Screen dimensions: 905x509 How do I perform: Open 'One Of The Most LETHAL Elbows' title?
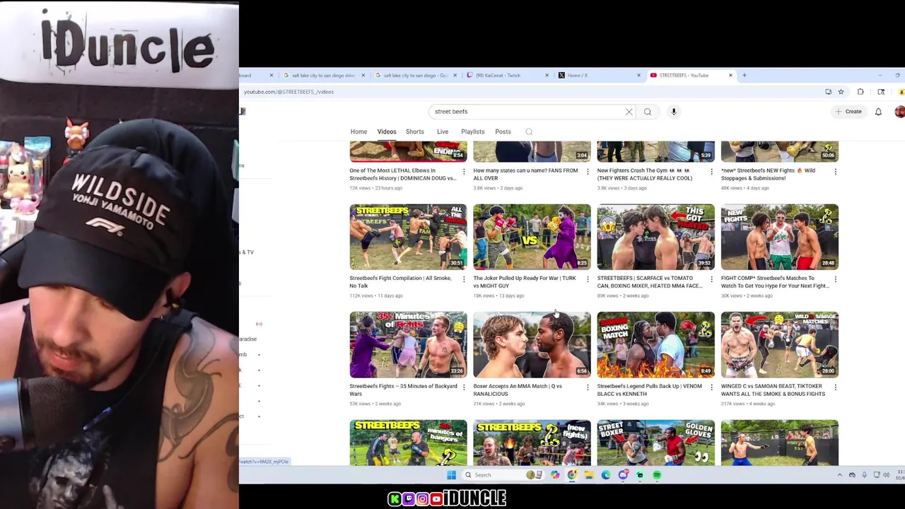pyautogui.click(x=402, y=174)
